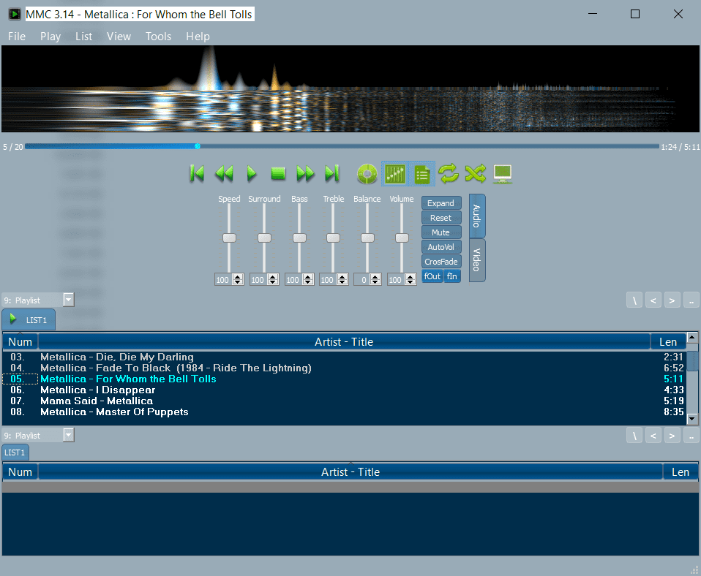701x576 pixels.
Task: Select 'Metallica - Die, Die My Darling' row
Action: (x=344, y=357)
